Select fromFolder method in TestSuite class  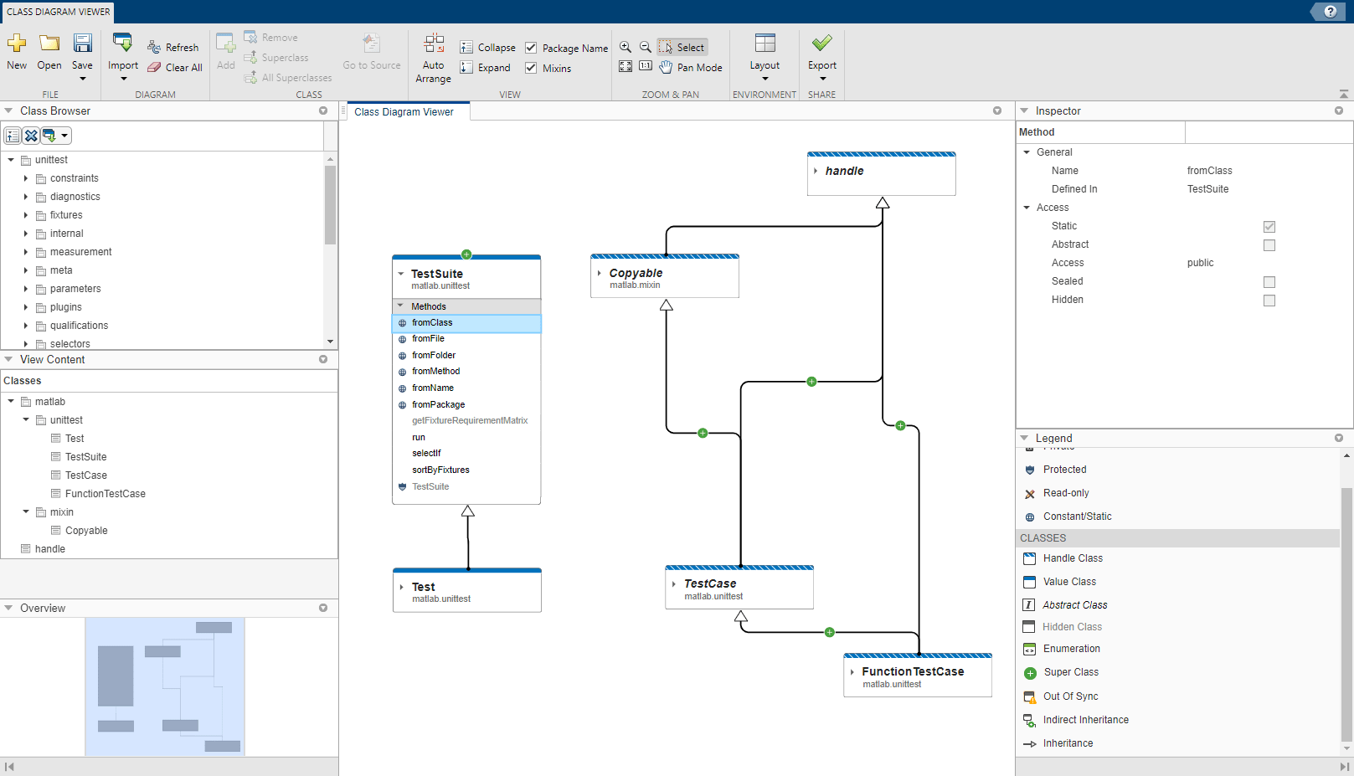pyautogui.click(x=434, y=355)
